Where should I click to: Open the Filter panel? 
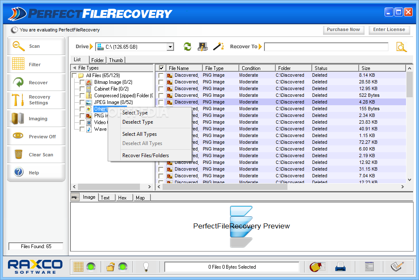(x=36, y=64)
